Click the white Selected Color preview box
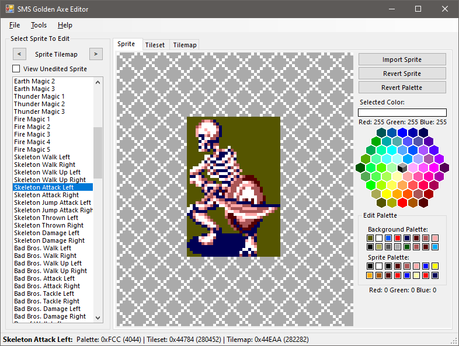This screenshot has width=459, height=346. [402, 113]
